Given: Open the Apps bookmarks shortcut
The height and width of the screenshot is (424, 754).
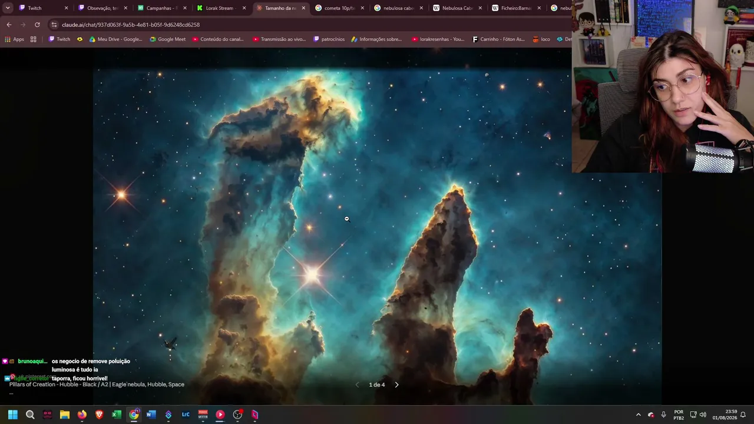Looking at the screenshot, I should 14,39.
